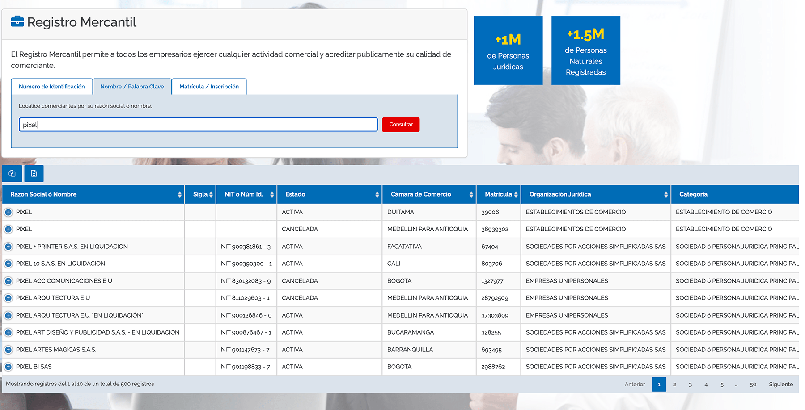
Task: Click matrícula '39006' cell
Action: (499, 212)
